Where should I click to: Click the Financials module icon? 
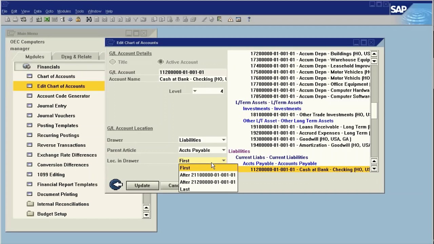26,67
